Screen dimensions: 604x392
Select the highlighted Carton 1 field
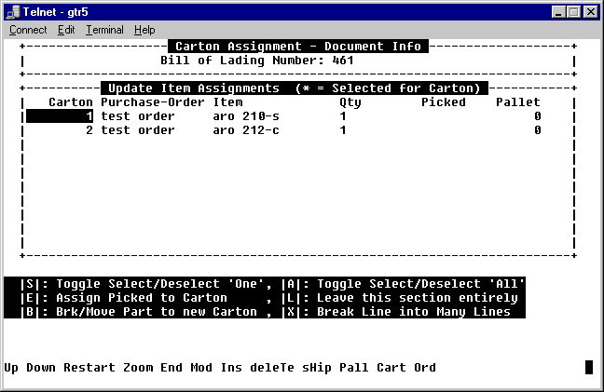click(x=60, y=116)
